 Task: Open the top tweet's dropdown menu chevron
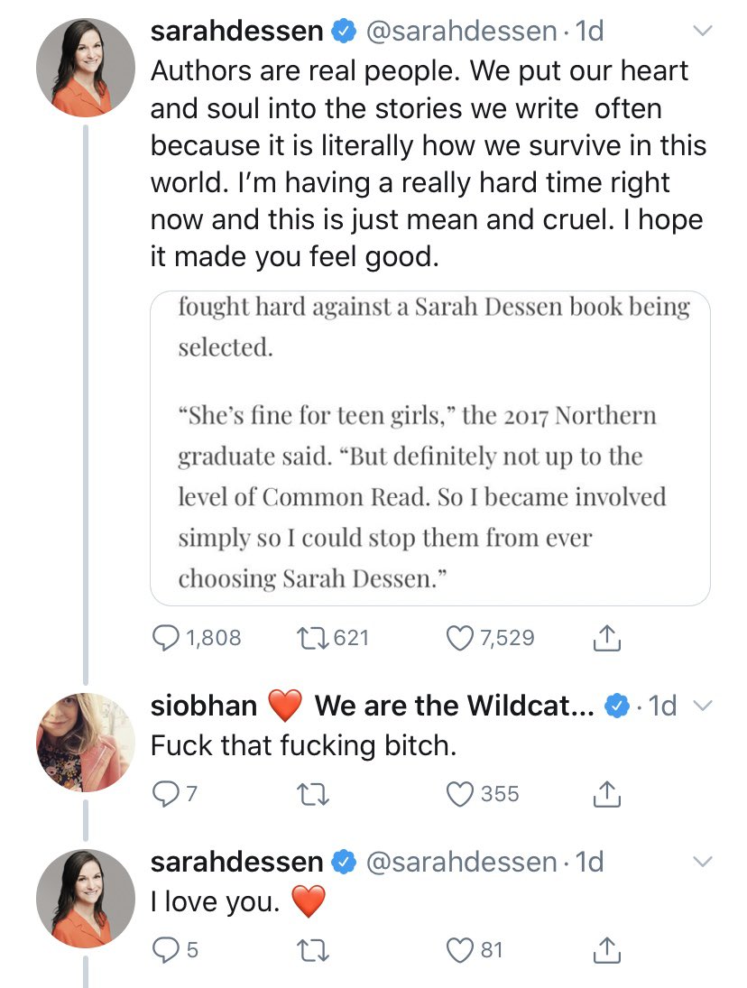point(701,31)
